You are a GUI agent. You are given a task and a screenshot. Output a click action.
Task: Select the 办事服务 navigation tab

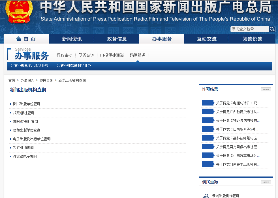162,39
